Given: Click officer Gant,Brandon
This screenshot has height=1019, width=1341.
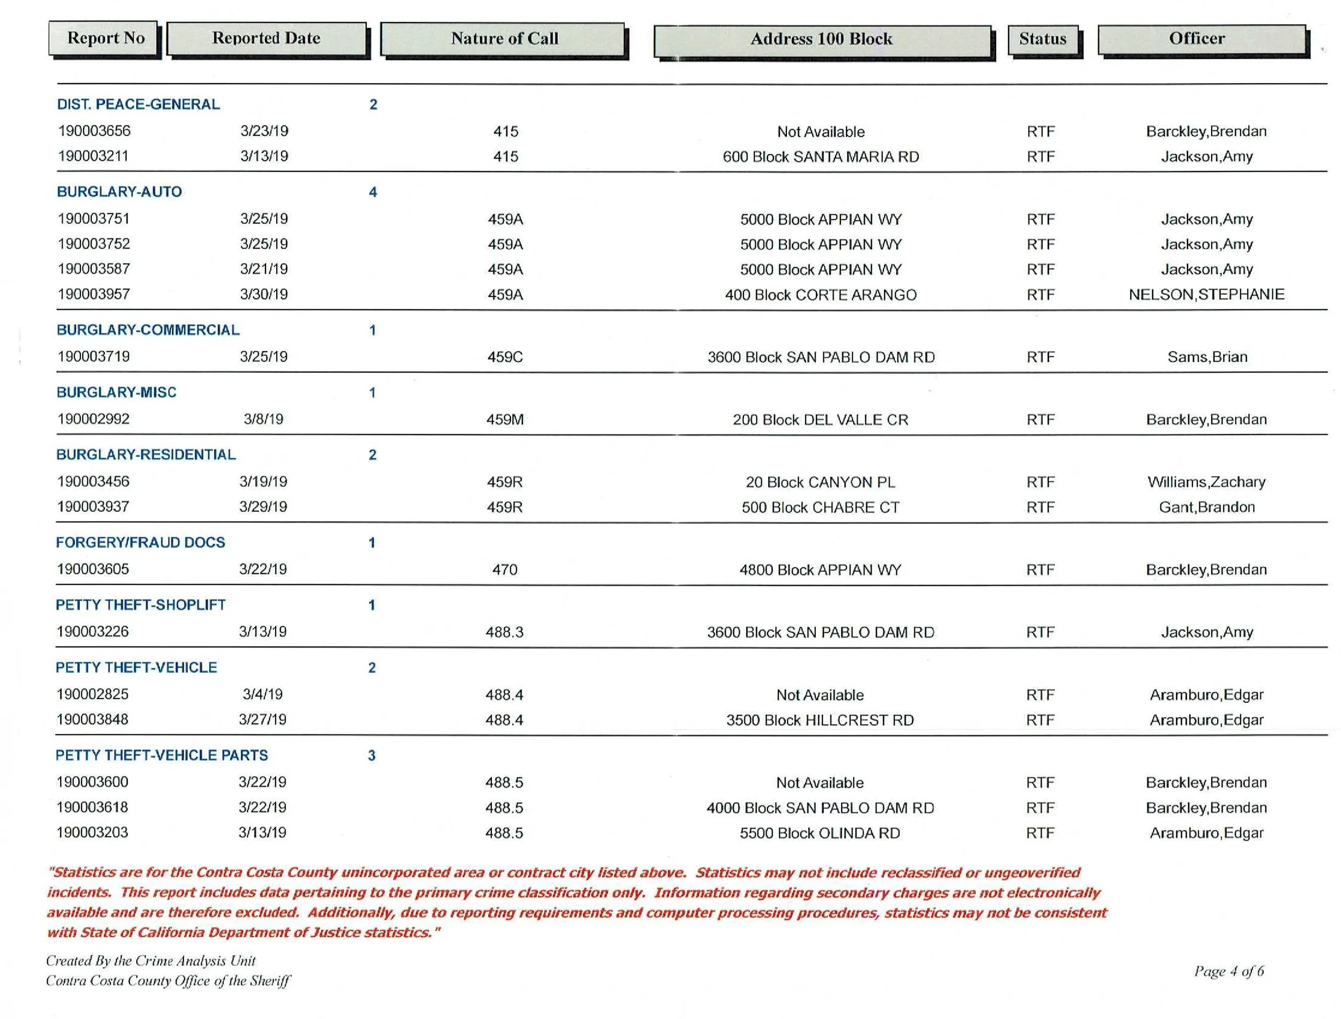Looking at the screenshot, I should (x=1207, y=507).
